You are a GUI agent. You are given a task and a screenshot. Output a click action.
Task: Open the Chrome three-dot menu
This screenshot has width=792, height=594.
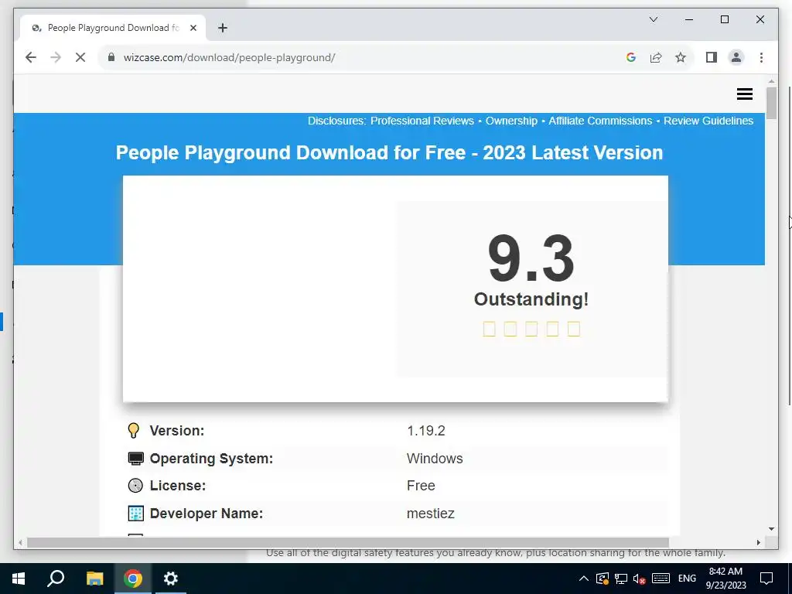pos(761,57)
